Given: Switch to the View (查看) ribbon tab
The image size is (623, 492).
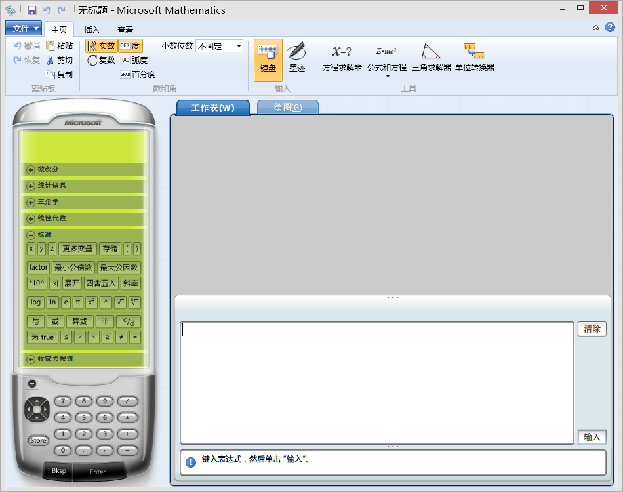Looking at the screenshot, I should coord(125,30).
